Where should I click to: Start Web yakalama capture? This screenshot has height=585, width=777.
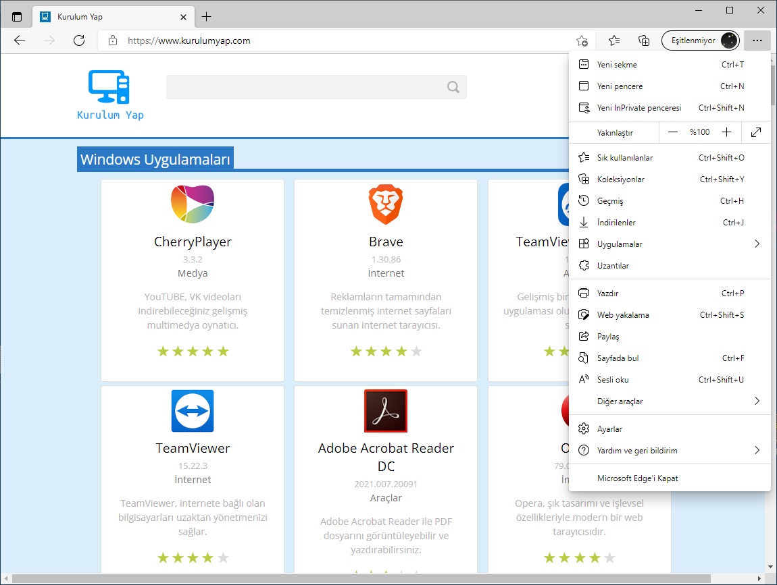(670, 315)
